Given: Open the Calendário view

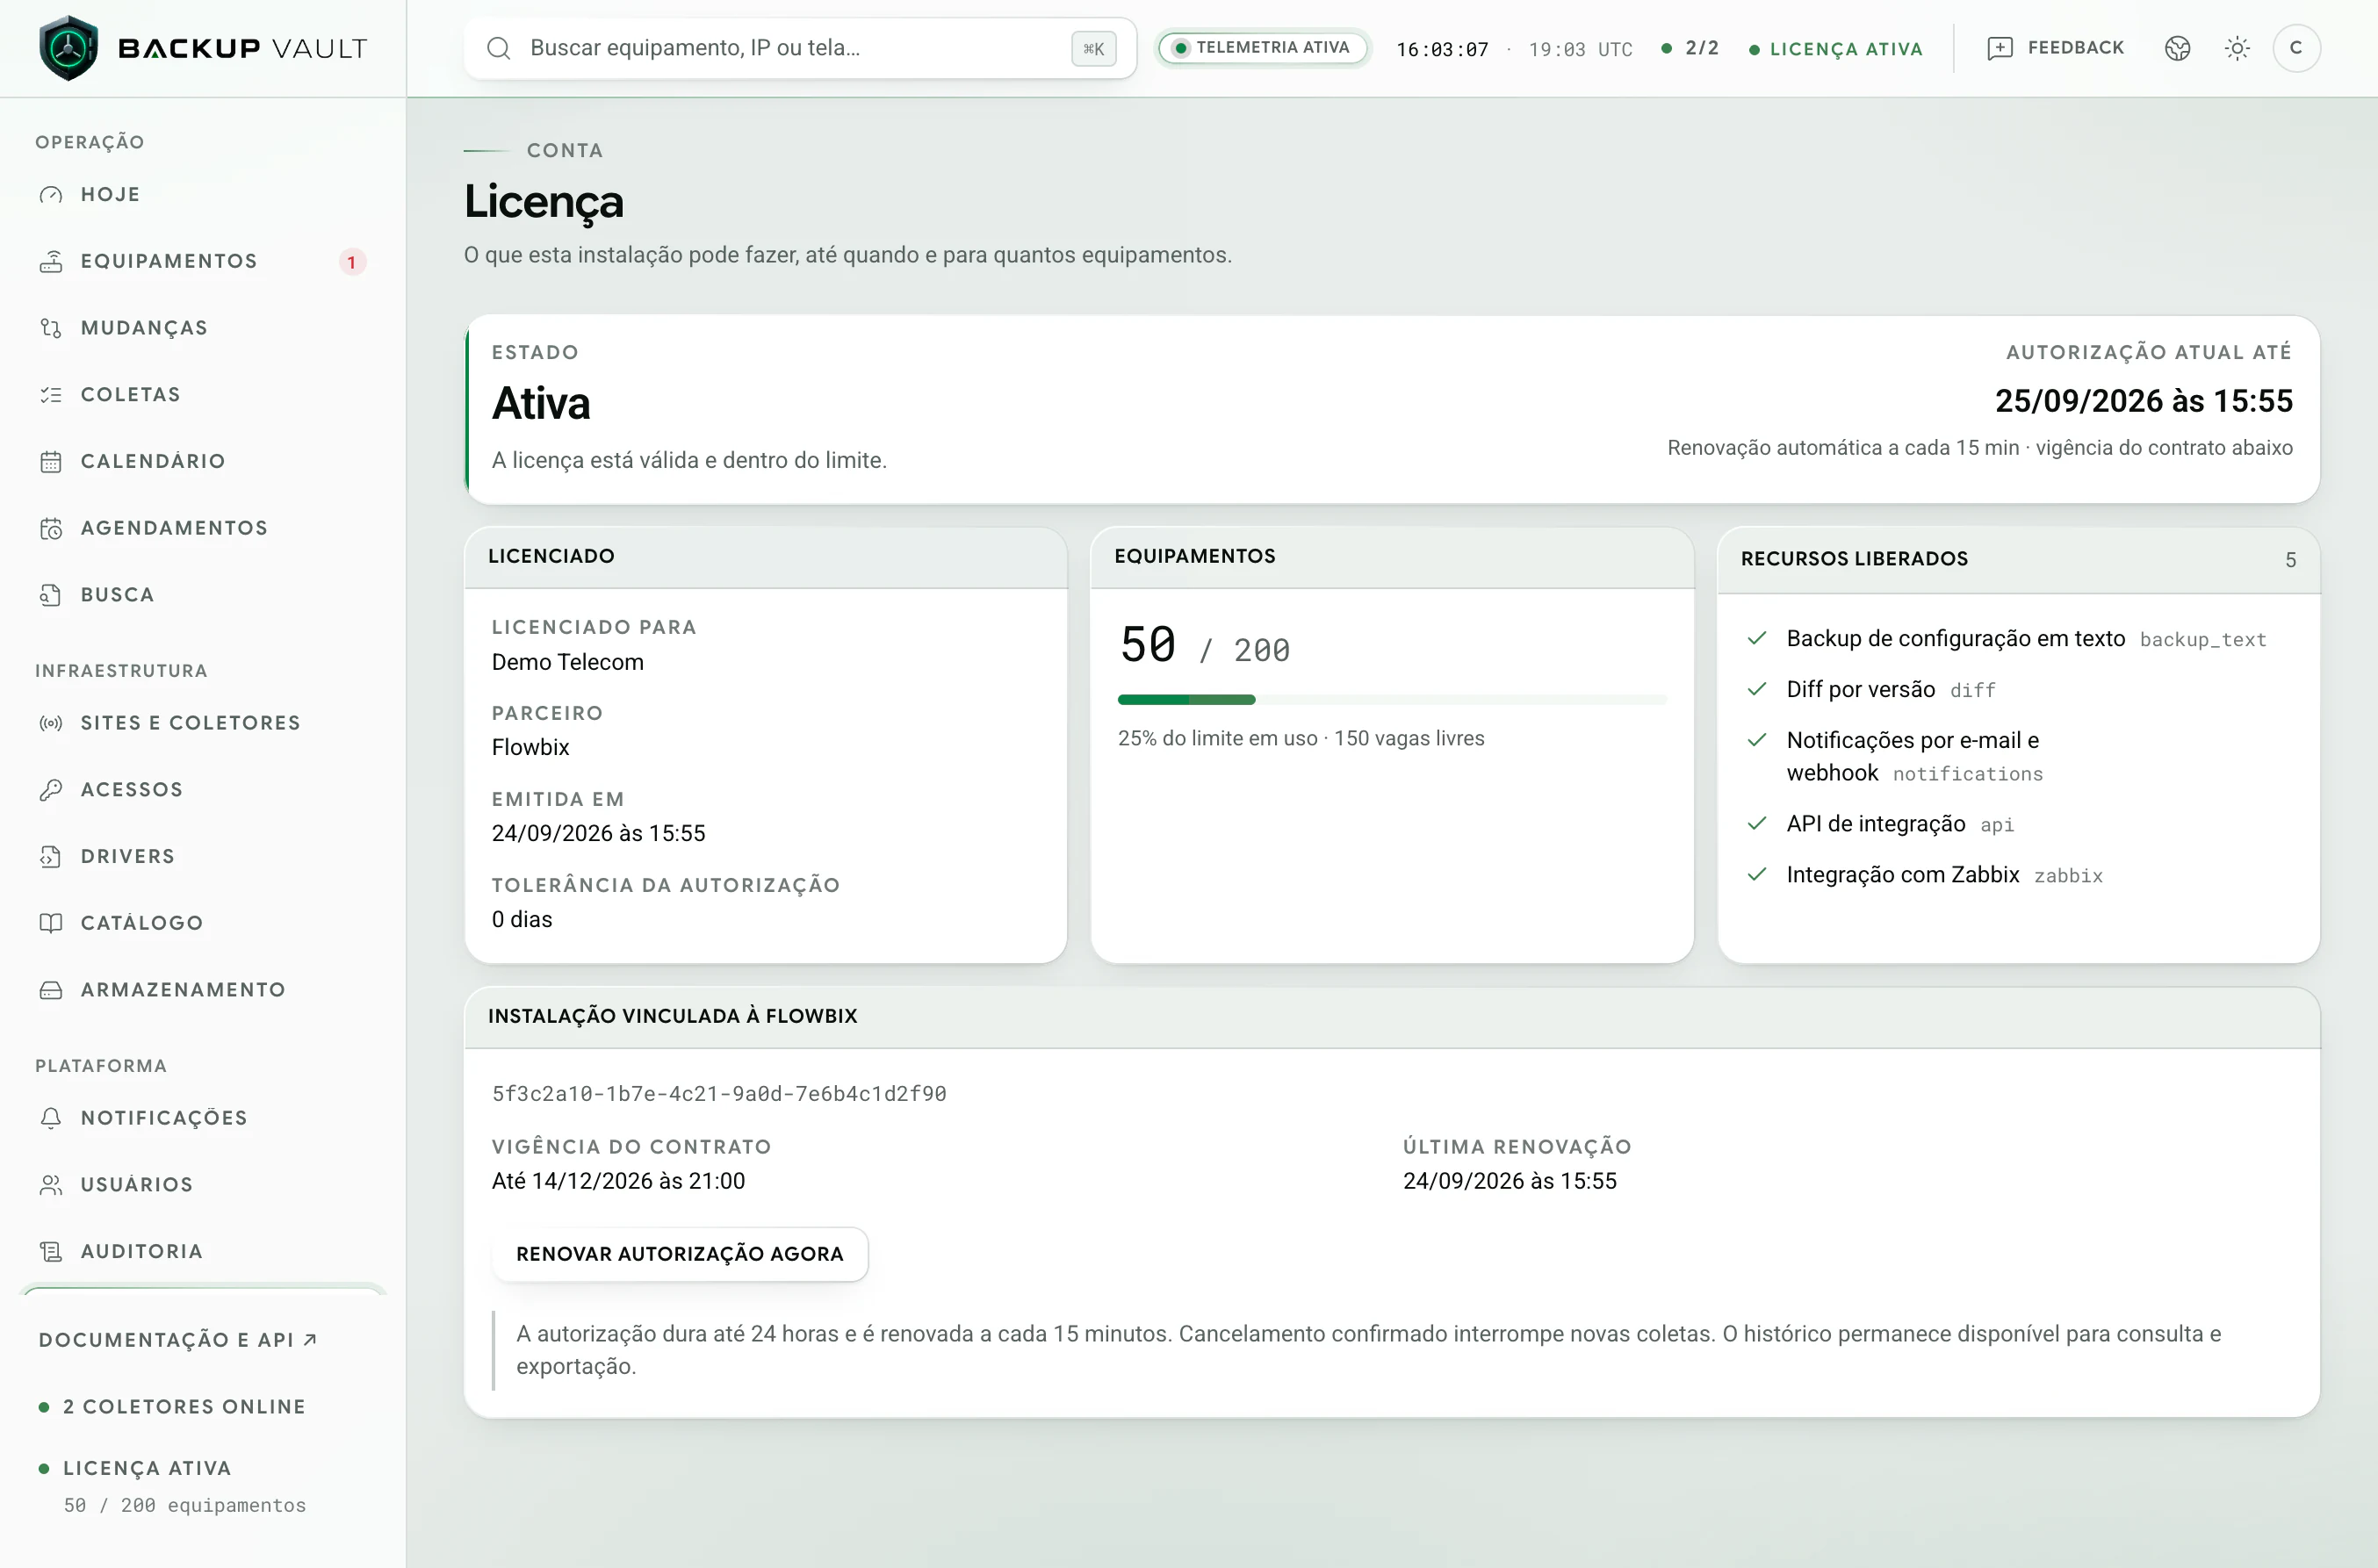Looking at the screenshot, I should [x=202, y=462].
